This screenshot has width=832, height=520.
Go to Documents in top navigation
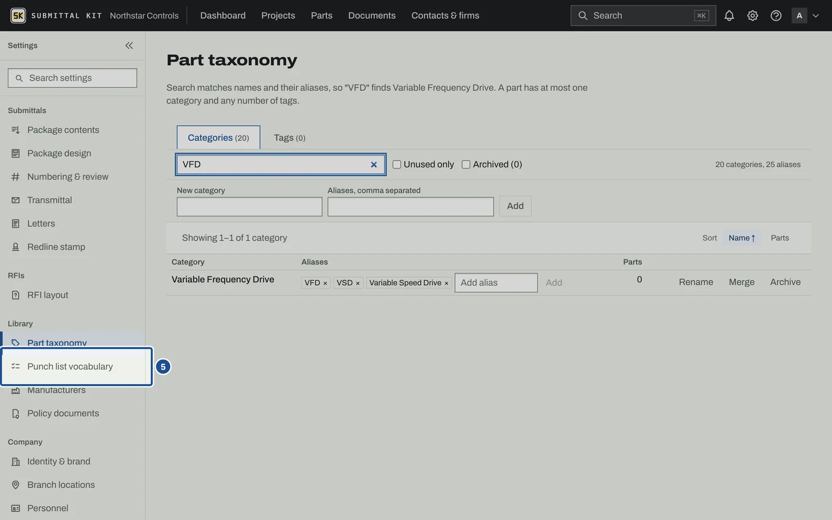pos(372,16)
